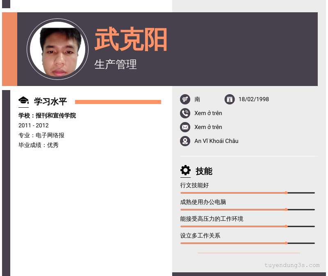Viewport: 328px width, 276px height.
Task: Click the graduation result 优秀 line
Action: coord(38,145)
